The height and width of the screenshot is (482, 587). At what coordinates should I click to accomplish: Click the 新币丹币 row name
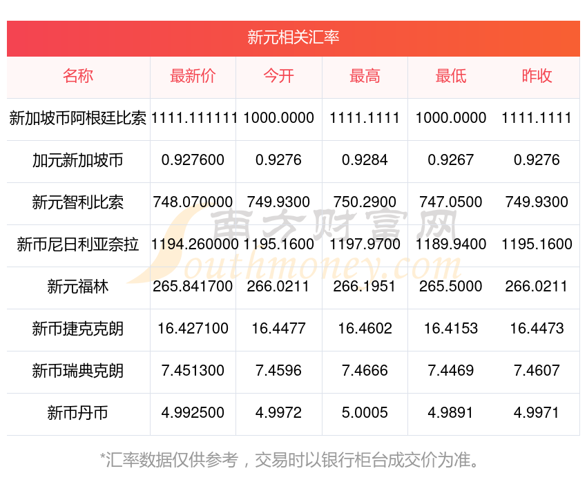[x=78, y=413]
